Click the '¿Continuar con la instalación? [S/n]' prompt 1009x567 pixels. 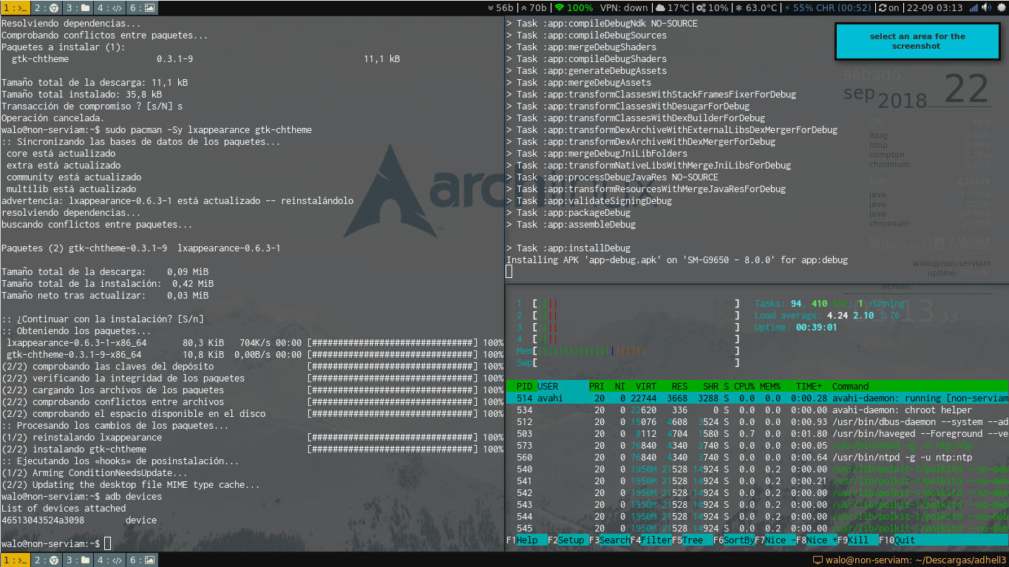coord(102,319)
